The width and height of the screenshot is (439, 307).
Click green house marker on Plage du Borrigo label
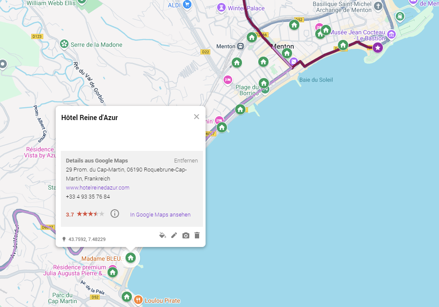coord(264,83)
